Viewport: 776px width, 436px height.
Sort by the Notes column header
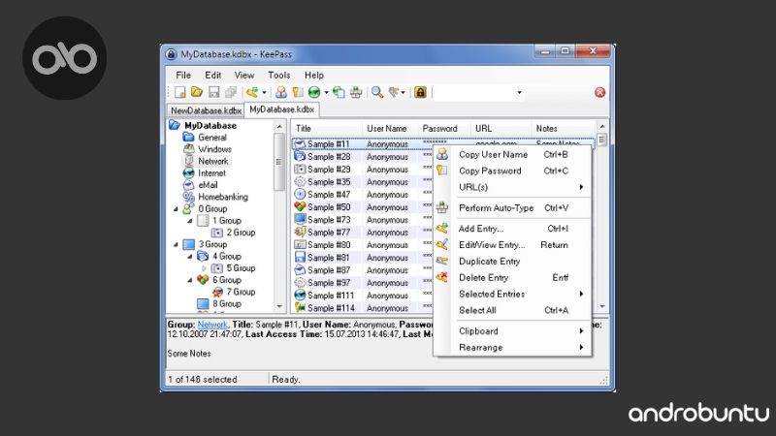(564, 129)
